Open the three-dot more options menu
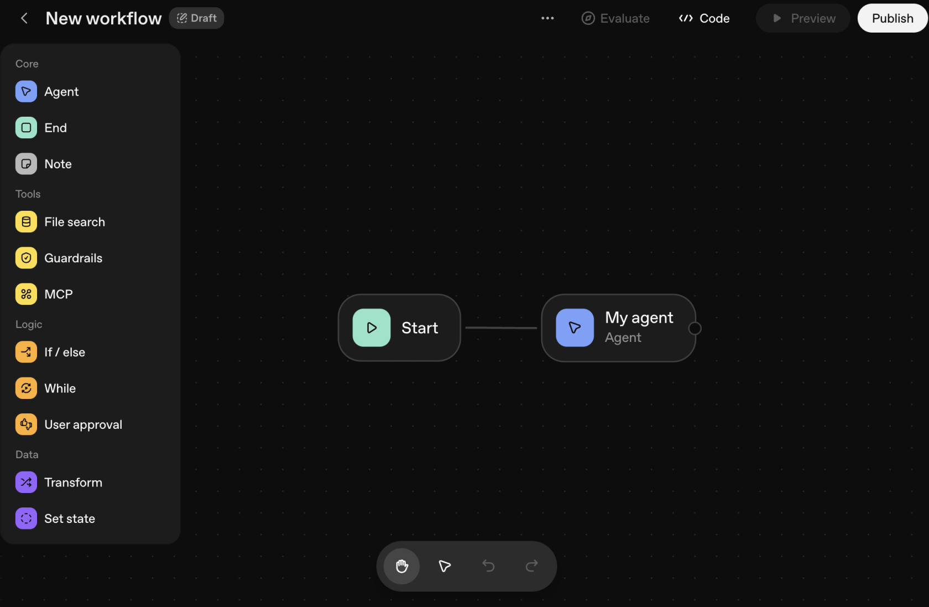929x607 pixels. (547, 18)
